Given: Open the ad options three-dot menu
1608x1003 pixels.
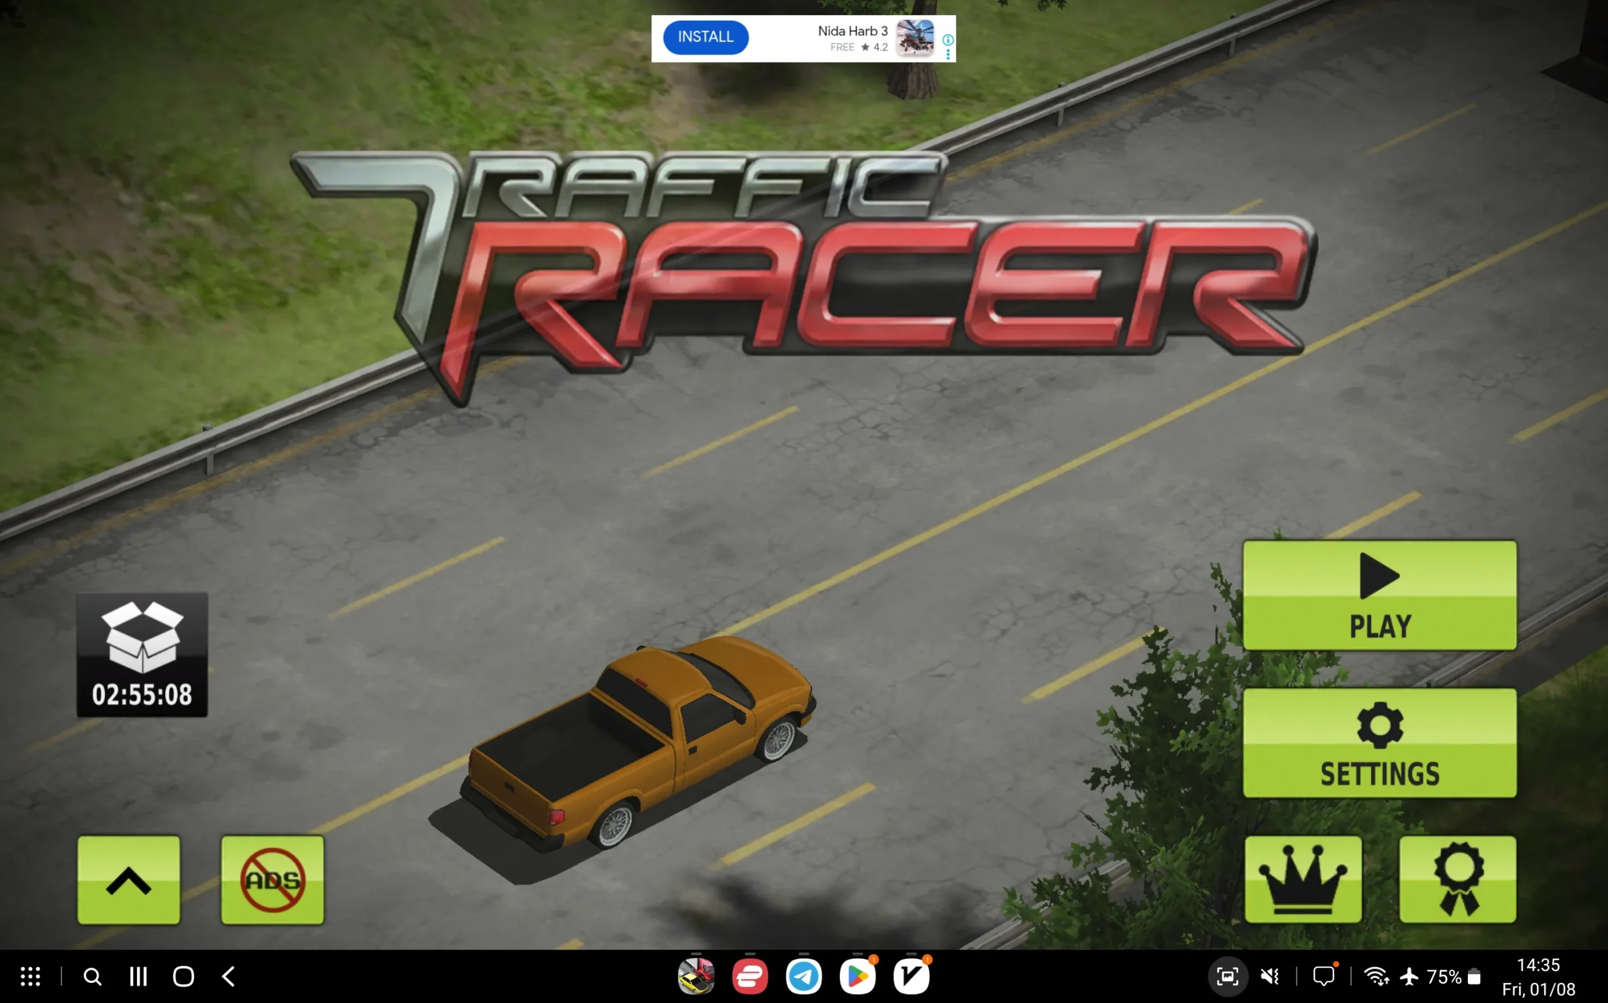Looking at the screenshot, I should [948, 55].
